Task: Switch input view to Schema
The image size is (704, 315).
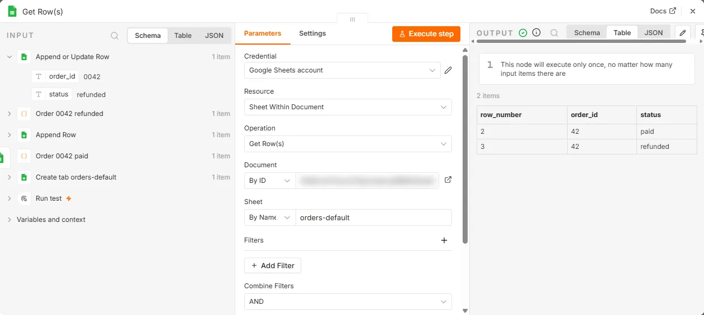Action: tap(148, 36)
